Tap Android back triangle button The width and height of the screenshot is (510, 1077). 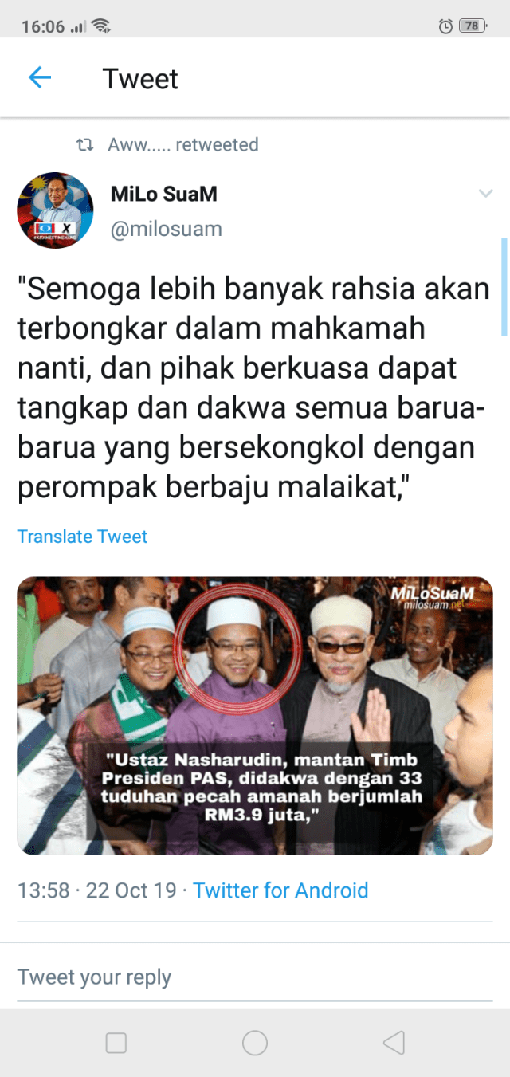394,1043
